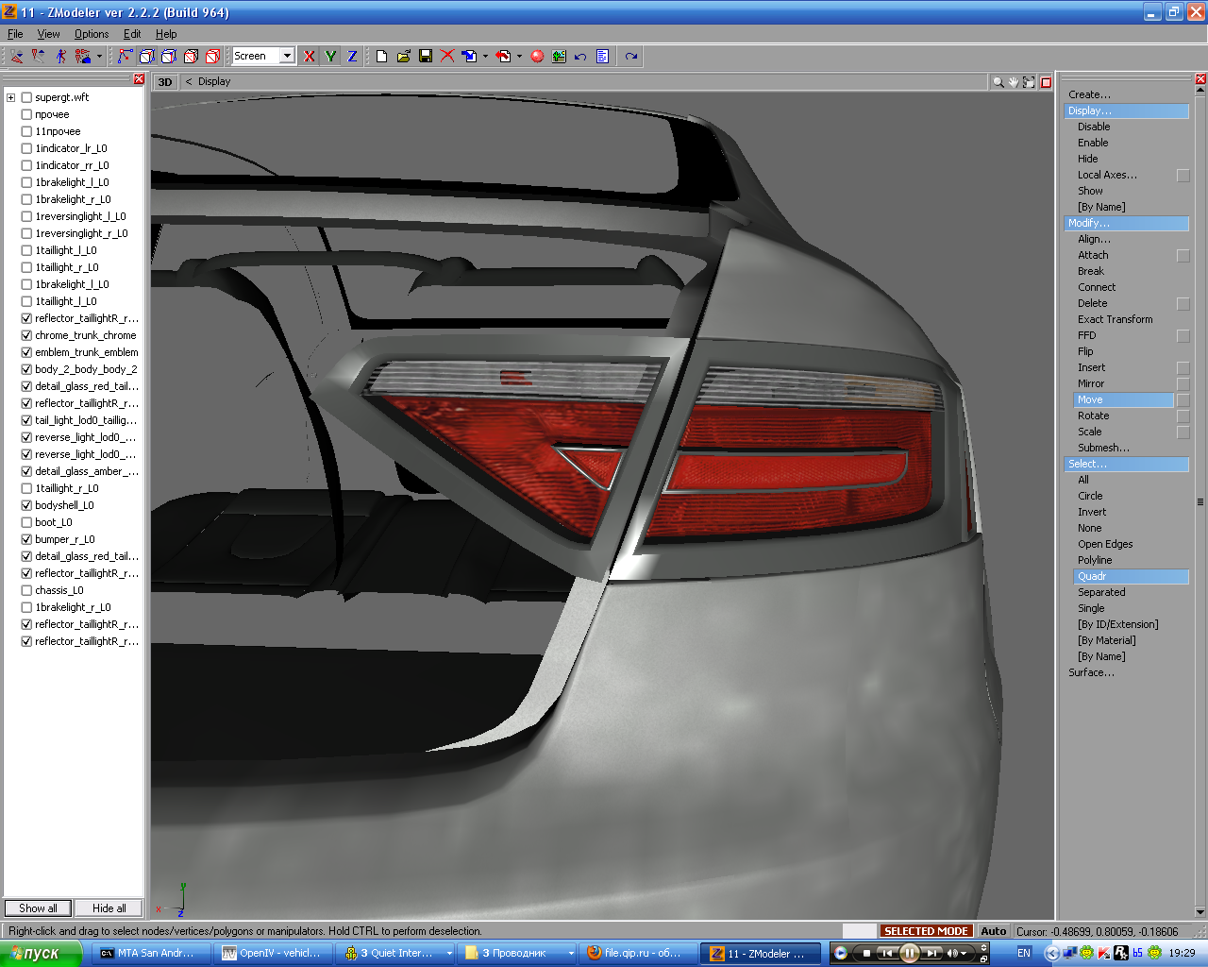This screenshot has height=967, width=1208.
Task: Click the viewport fit-to-view icon
Action: pyautogui.click(x=1030, y=82)
